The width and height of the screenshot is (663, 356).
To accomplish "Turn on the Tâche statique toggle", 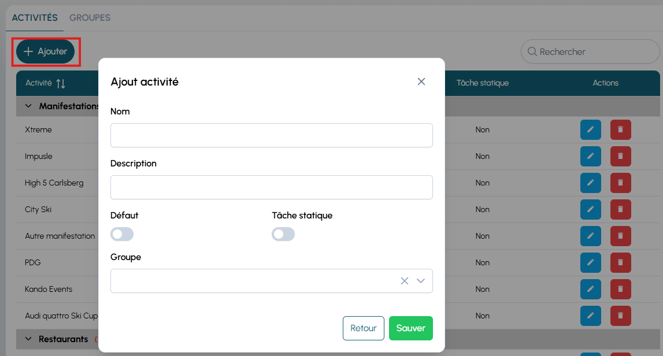I will (x=283, y=234).
